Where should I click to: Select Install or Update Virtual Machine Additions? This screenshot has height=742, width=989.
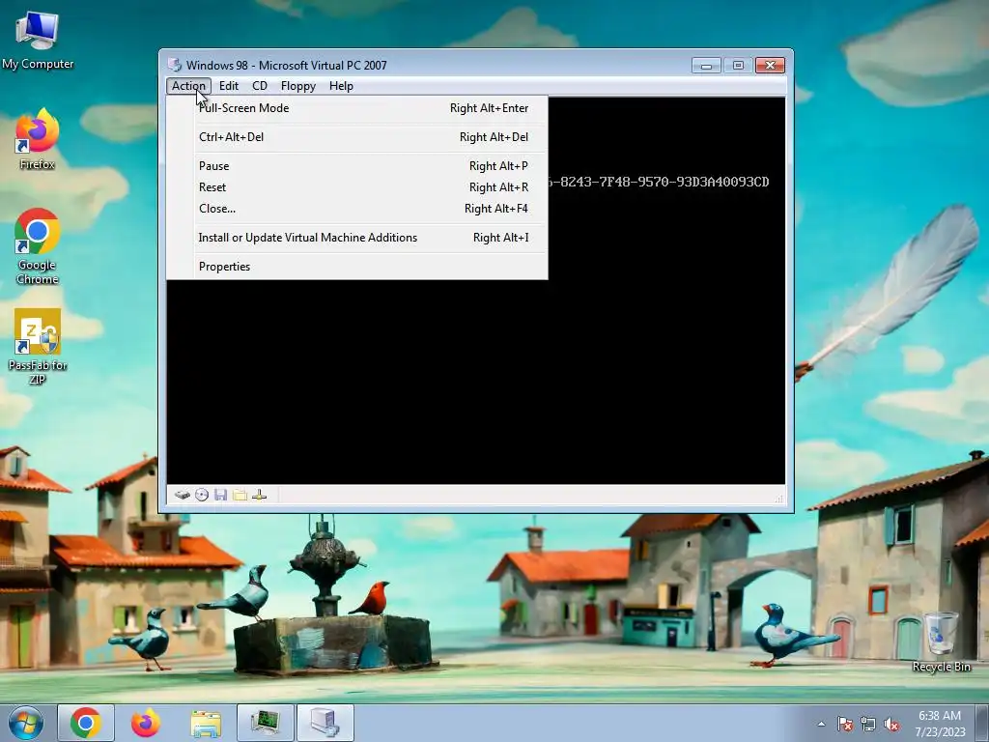(x=357, y=238)
